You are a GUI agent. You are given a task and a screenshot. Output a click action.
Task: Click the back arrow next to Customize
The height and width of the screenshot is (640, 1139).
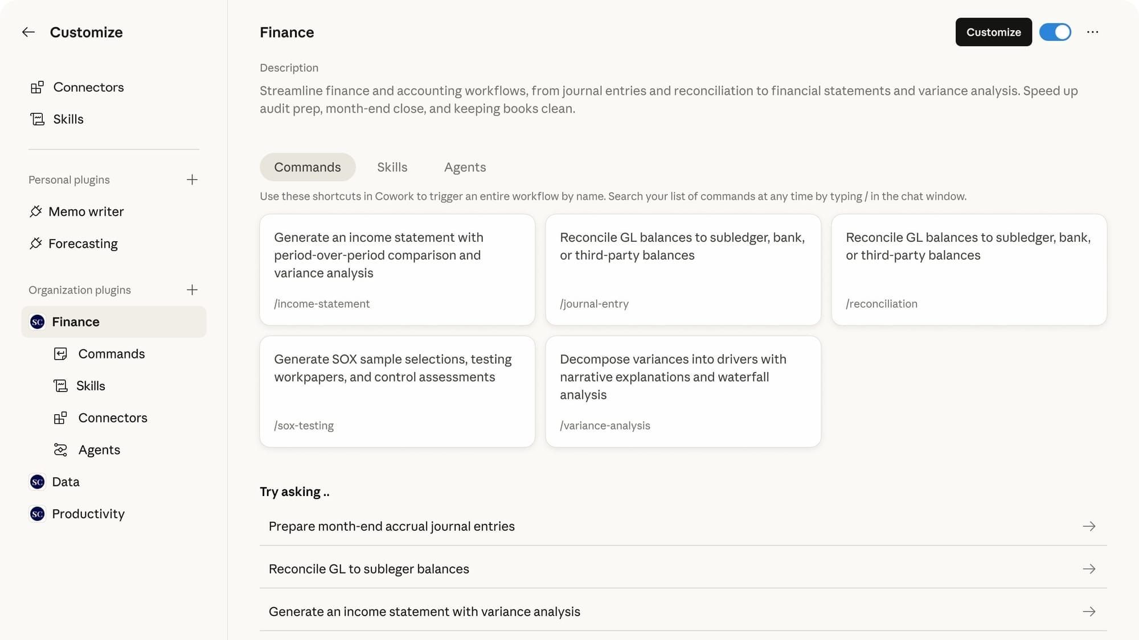pos(28,32)
